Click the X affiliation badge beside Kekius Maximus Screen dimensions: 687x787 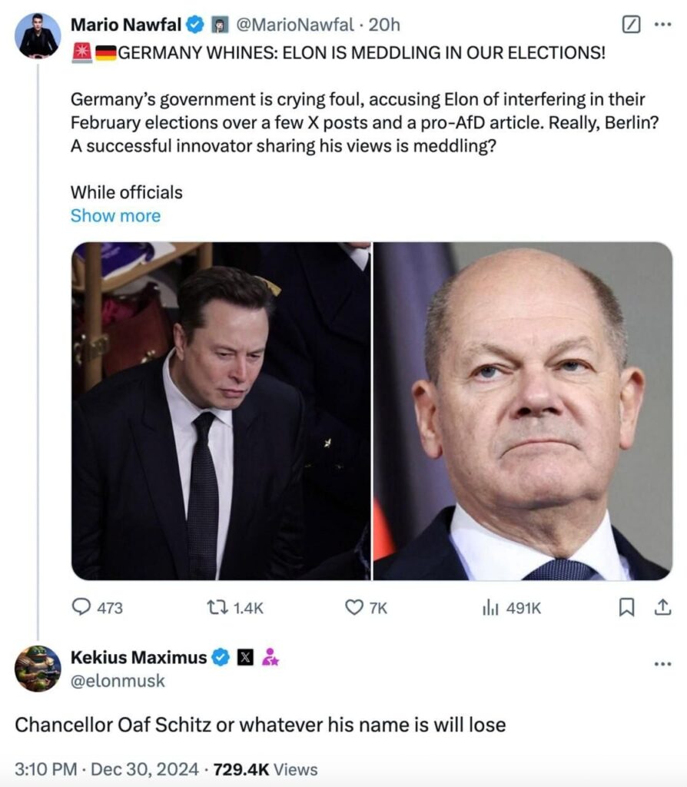[x=245, y=657]
